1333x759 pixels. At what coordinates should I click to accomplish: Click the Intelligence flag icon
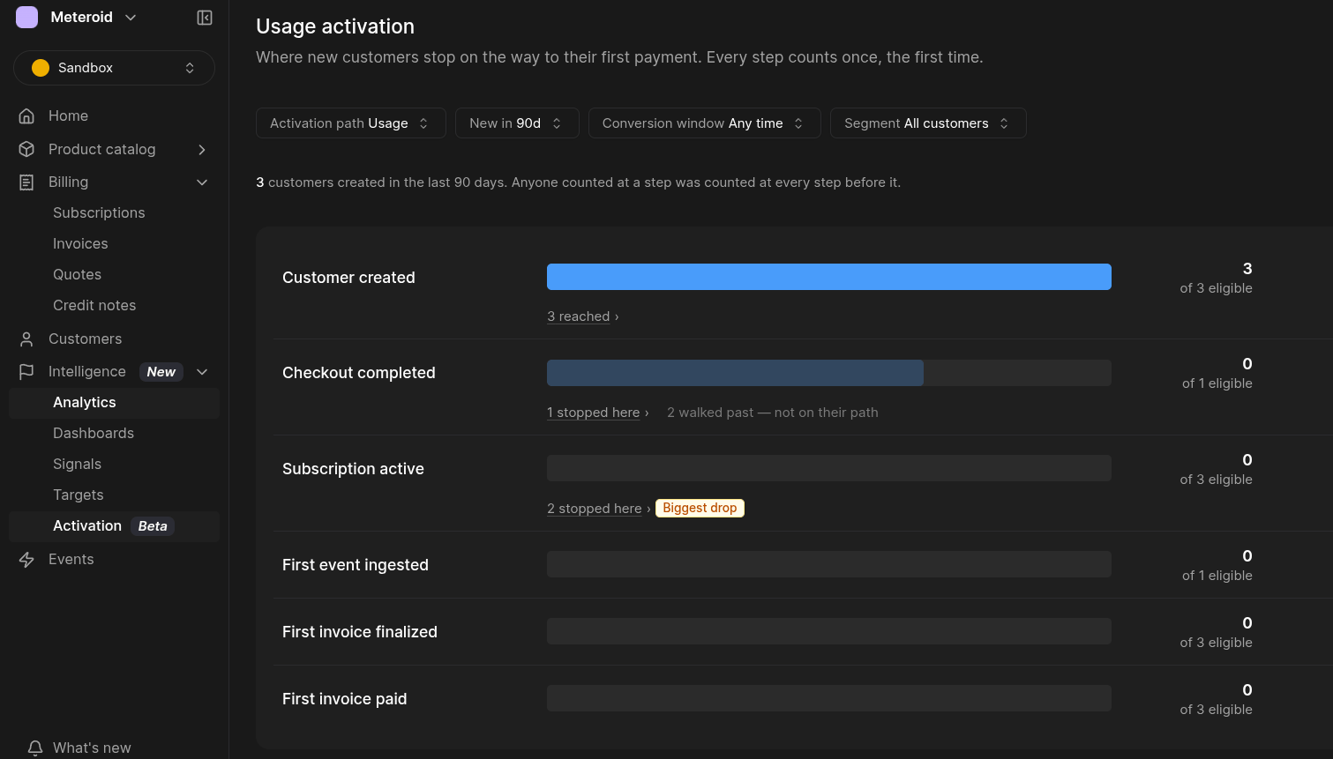(x=26, y=372)
